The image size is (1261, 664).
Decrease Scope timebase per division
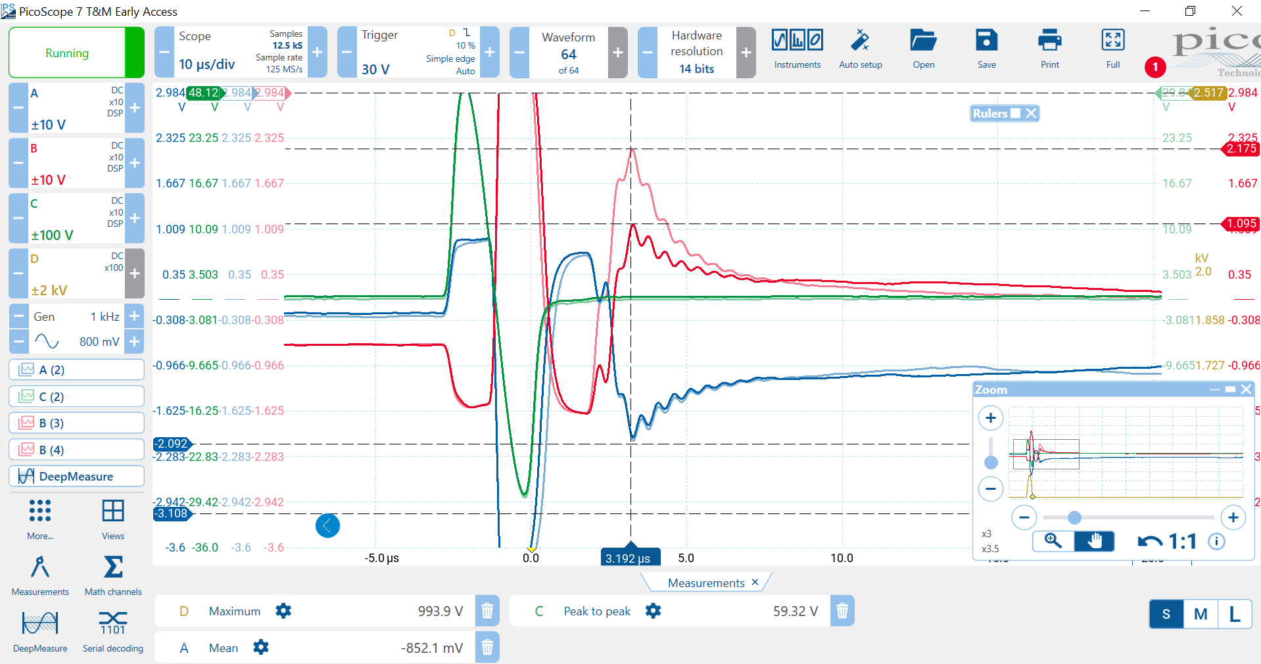click(x=164, y=52)
